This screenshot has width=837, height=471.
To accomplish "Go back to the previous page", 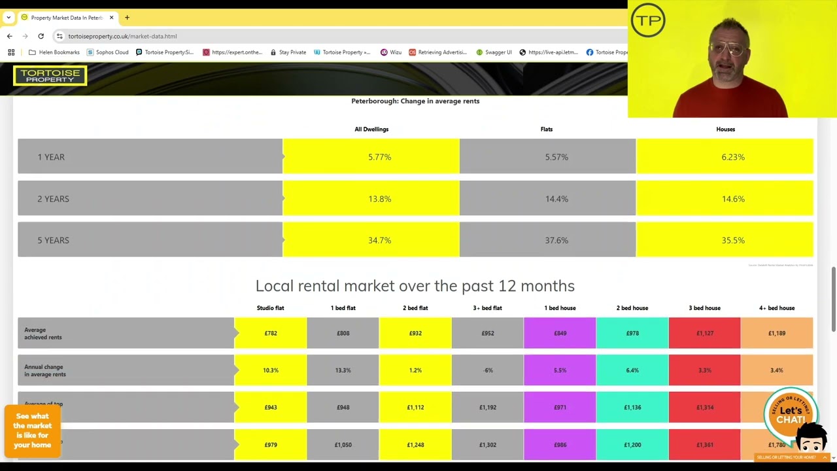I will tap(9, 36).
